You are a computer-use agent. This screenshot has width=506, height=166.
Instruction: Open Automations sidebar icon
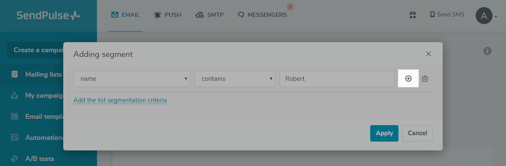point(15,137)
